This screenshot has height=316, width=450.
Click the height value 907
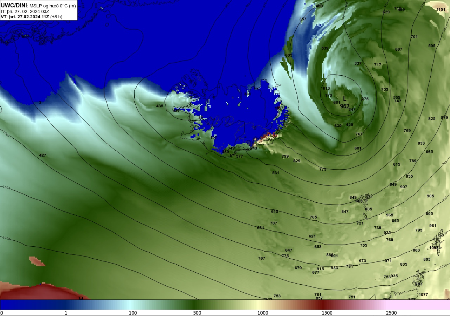[404, 187]
